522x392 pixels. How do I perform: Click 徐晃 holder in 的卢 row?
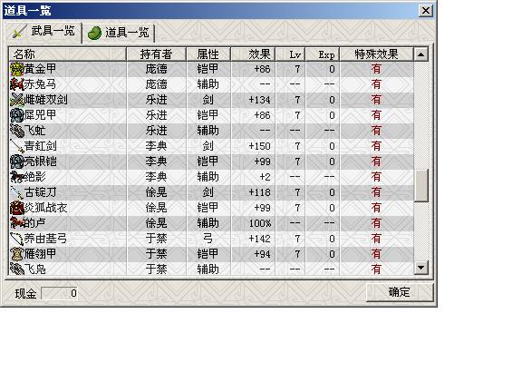[156, 223]
